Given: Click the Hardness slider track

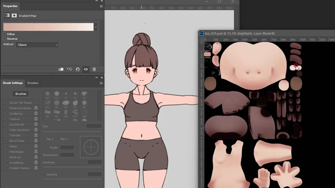Looking at the screenshot, I should 72,167.
